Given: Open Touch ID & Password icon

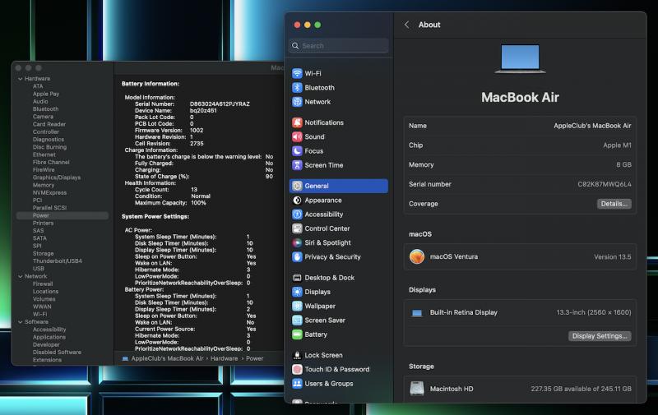Looking at the screenshot, I should coord(297,369).
